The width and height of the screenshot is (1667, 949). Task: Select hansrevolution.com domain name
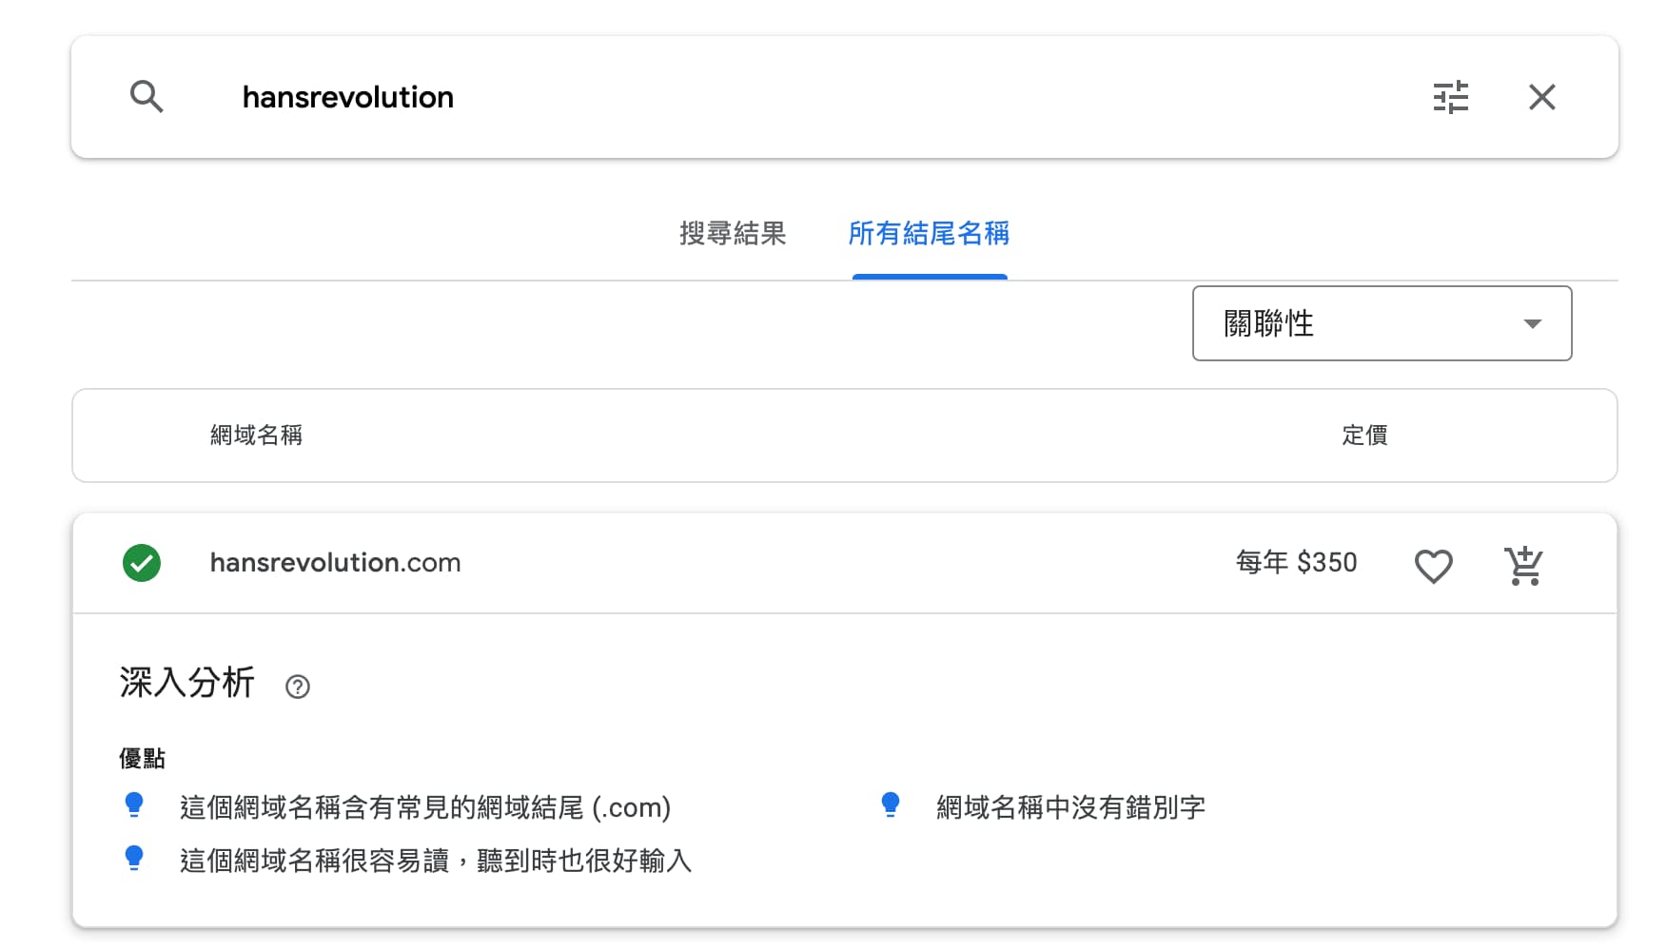click(335, 563)
